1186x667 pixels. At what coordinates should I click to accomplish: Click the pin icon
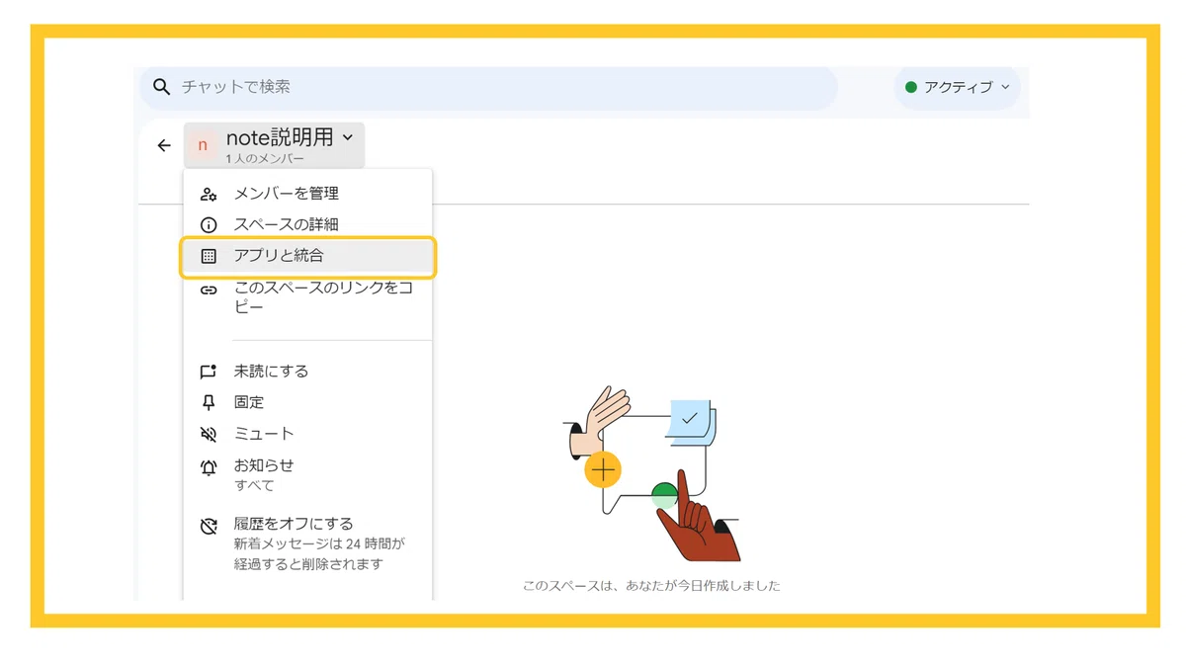[209, 402]
